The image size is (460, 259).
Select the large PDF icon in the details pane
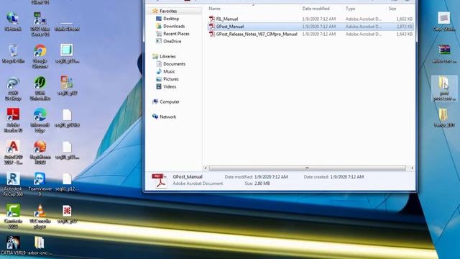tap(160, 181)
